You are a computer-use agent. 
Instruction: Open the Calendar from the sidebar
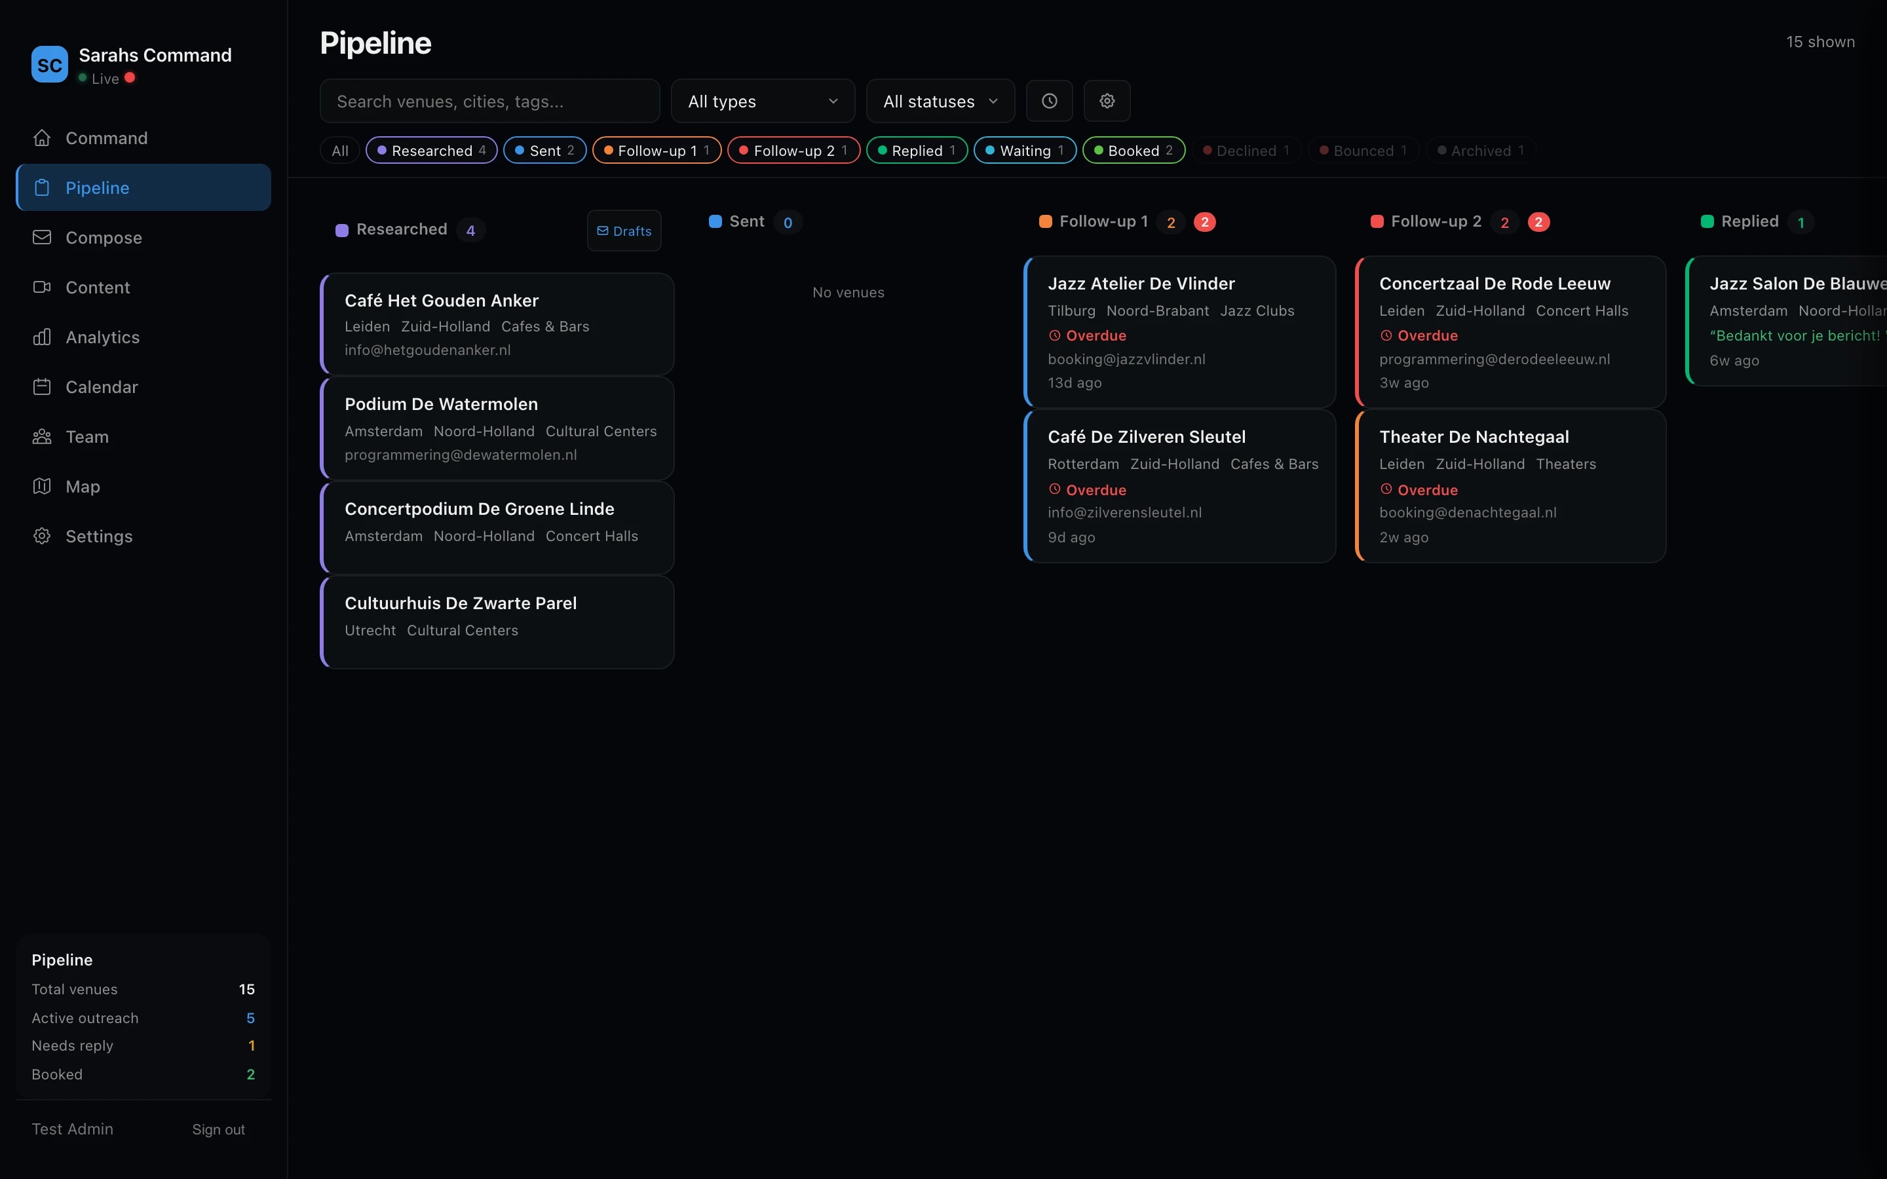coord(103,386)
